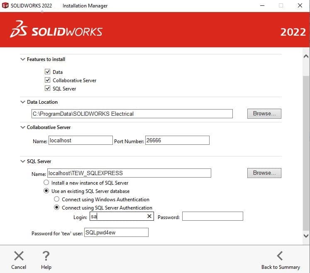Click the Data Location path field

click(x=132, y=114)
